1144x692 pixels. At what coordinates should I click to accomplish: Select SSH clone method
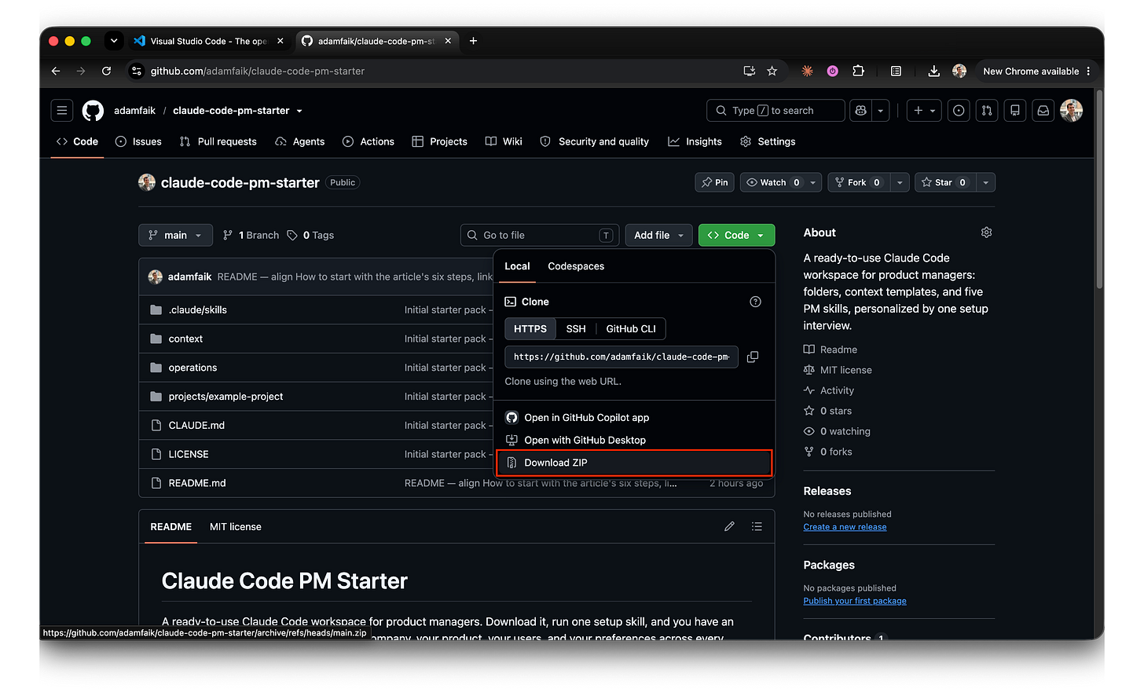[576, 328]
